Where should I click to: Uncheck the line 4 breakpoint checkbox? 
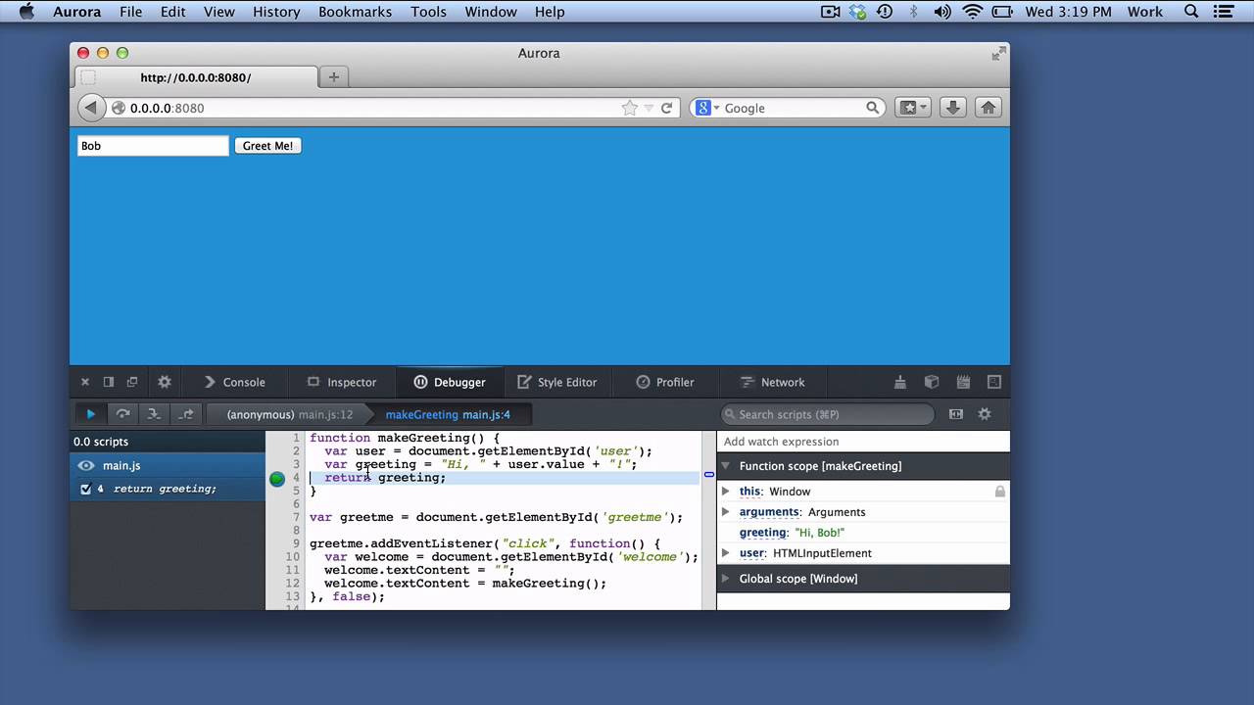pos(85,489)
